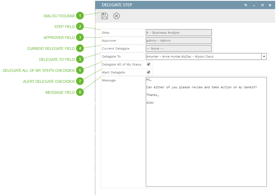Disable the Alert Delegate checkbox
Screen dimensions: 276x196
point(148,72)
